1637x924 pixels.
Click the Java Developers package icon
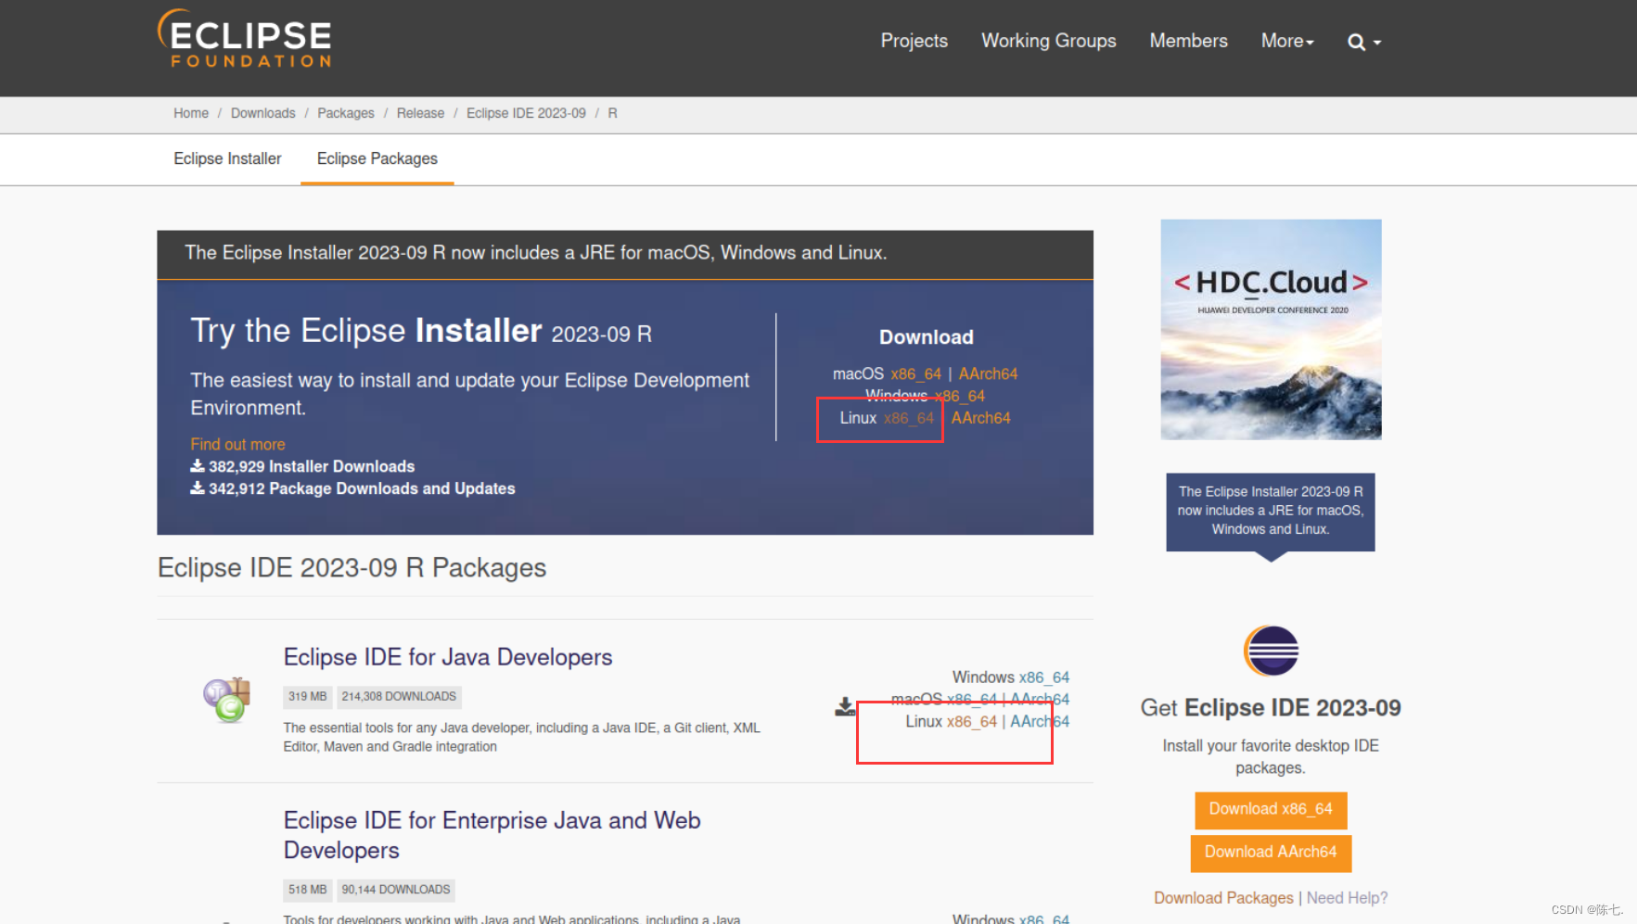pyautogui.click(x=227, y=700)
